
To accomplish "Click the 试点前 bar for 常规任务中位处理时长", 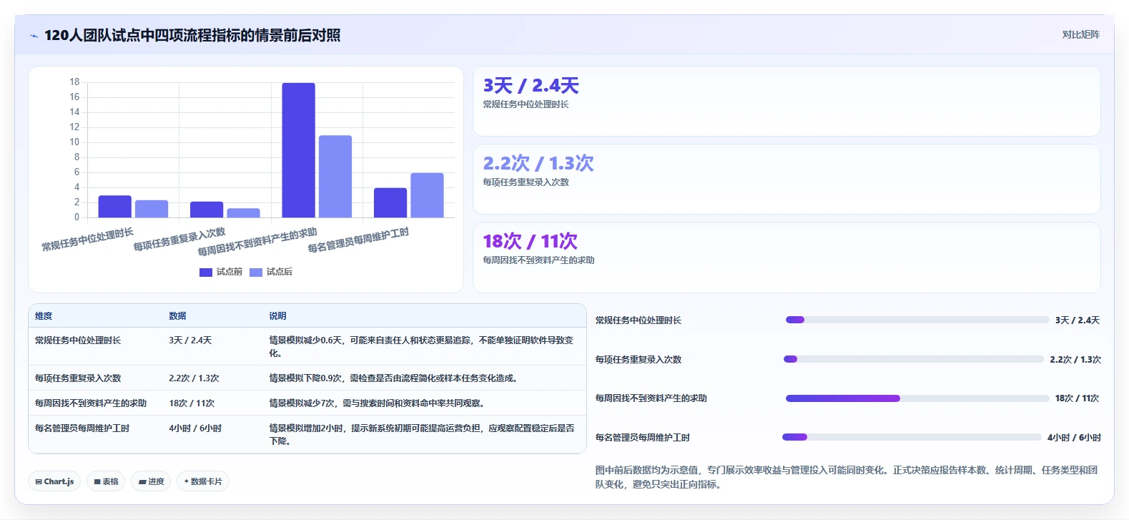I will tap(114, 206).
